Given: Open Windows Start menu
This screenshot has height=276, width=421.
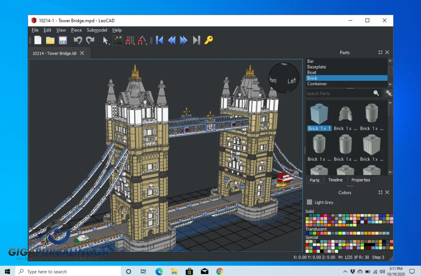Looking at the screenshot, I should click(x=7, y=272).
